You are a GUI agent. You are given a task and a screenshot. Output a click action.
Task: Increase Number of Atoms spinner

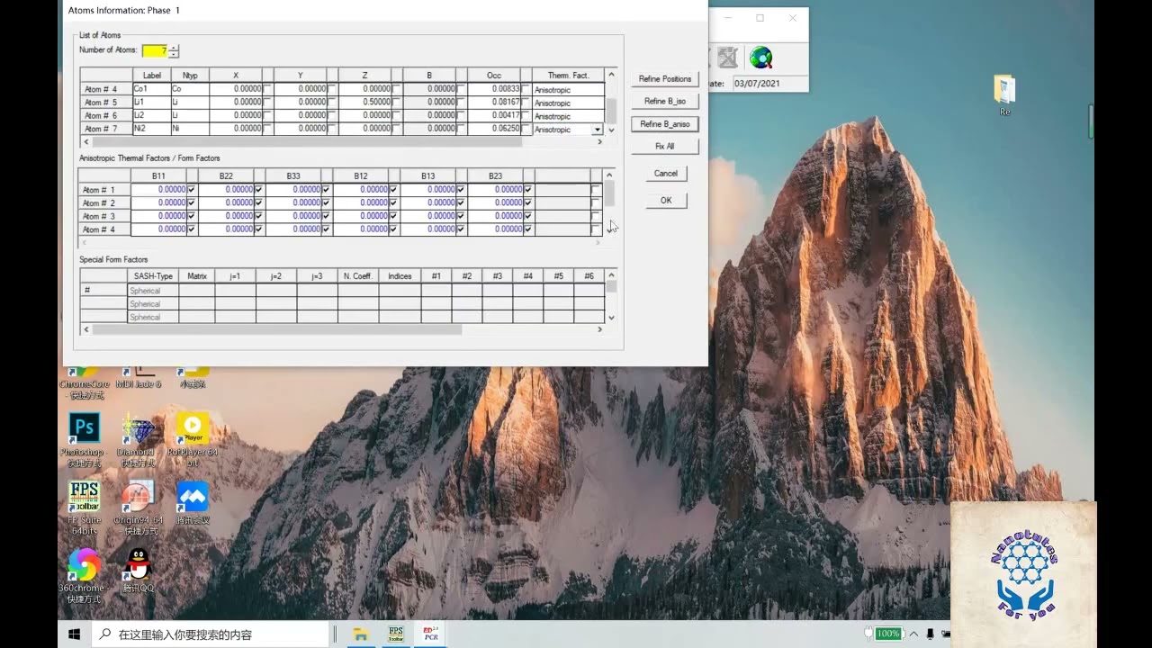tap(174, 48)
